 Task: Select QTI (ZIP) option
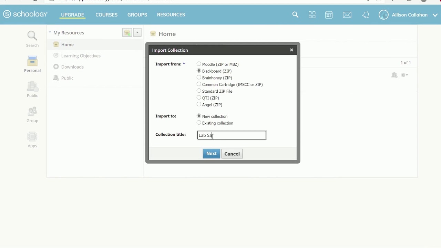(199, 98)
